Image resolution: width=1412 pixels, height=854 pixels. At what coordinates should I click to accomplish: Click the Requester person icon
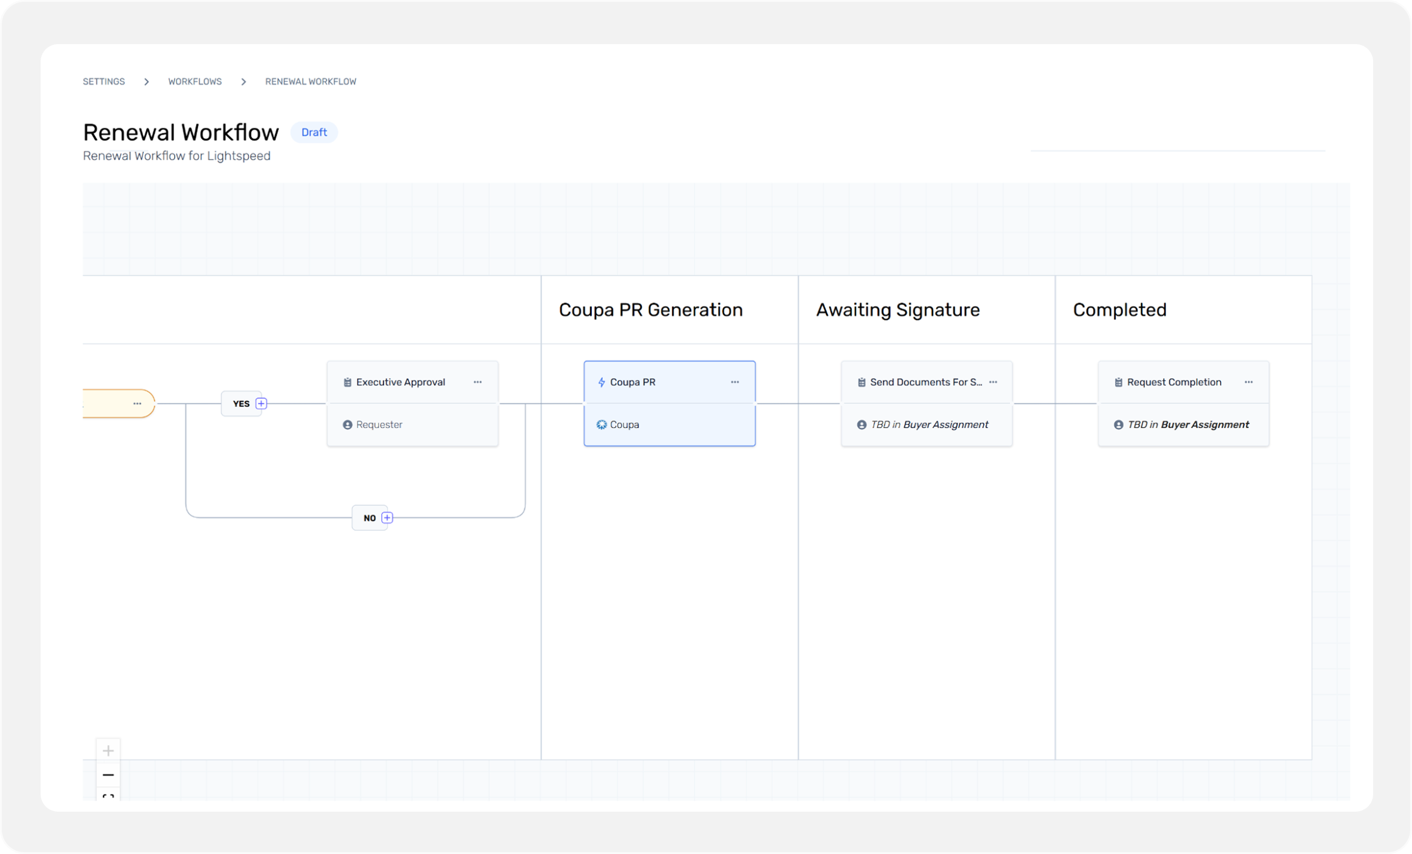tap(348, 425)
